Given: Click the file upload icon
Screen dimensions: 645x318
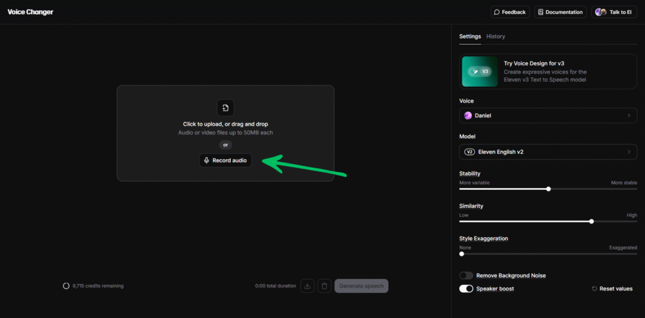Looking at the screenshot, I should (x=225, y=107).
